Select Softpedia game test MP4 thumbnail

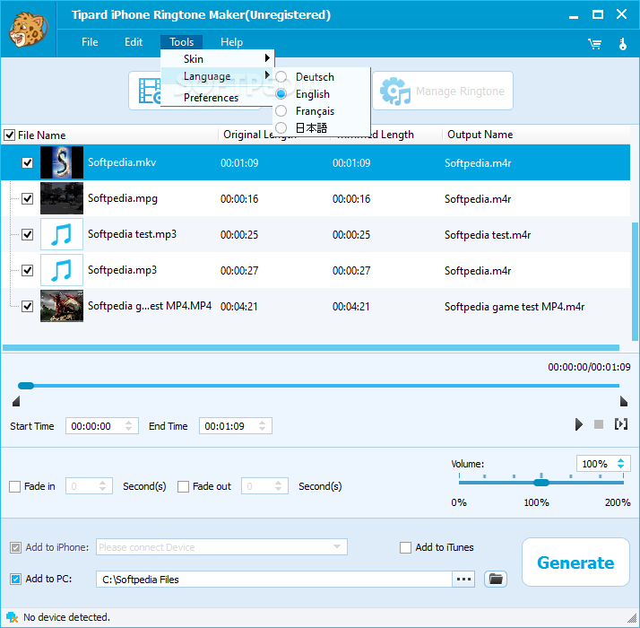click(x=62, y=306)
